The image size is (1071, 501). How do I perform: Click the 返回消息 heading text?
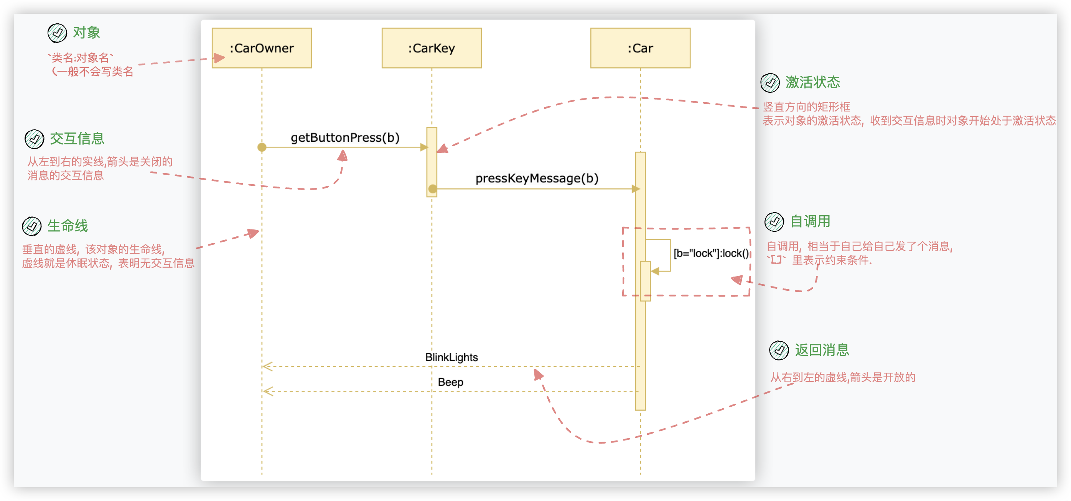(822, 350)
